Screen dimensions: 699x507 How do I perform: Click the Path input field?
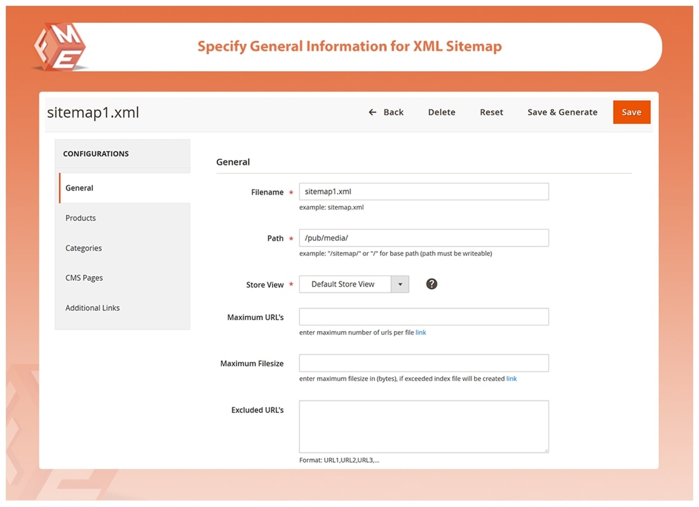[424, 238]
